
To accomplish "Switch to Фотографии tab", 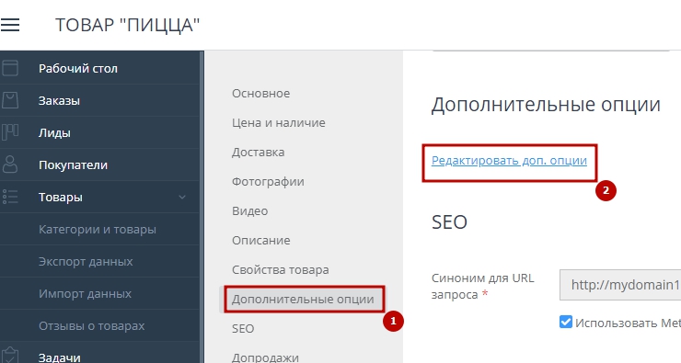I will tap(268, 181).
